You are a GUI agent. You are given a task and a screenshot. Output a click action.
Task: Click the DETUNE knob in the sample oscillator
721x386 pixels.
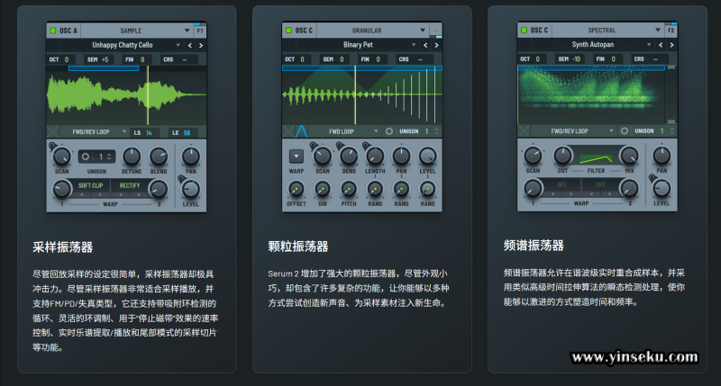coord(133,155)
